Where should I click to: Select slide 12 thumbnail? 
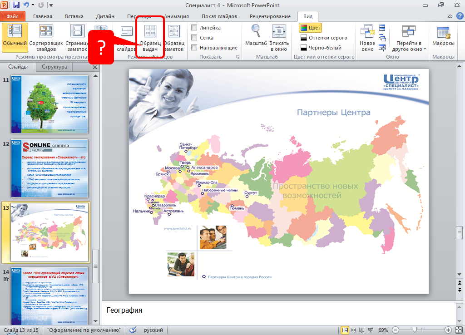click(50, 167)
